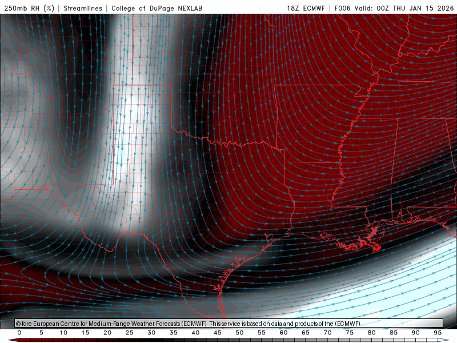Click the '75' colorbar tick label

(x=350, y=333)
